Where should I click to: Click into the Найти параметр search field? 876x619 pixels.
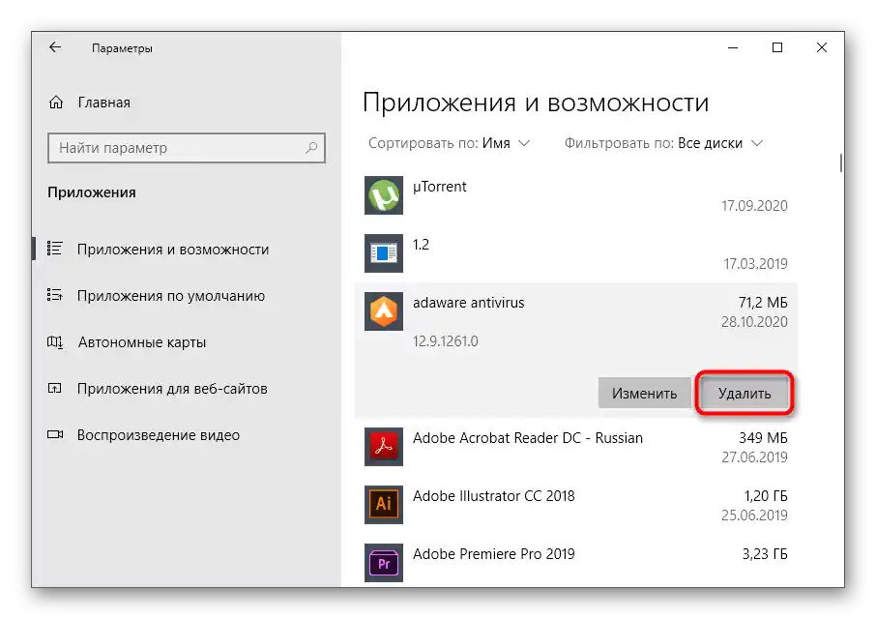click(186, 147)
